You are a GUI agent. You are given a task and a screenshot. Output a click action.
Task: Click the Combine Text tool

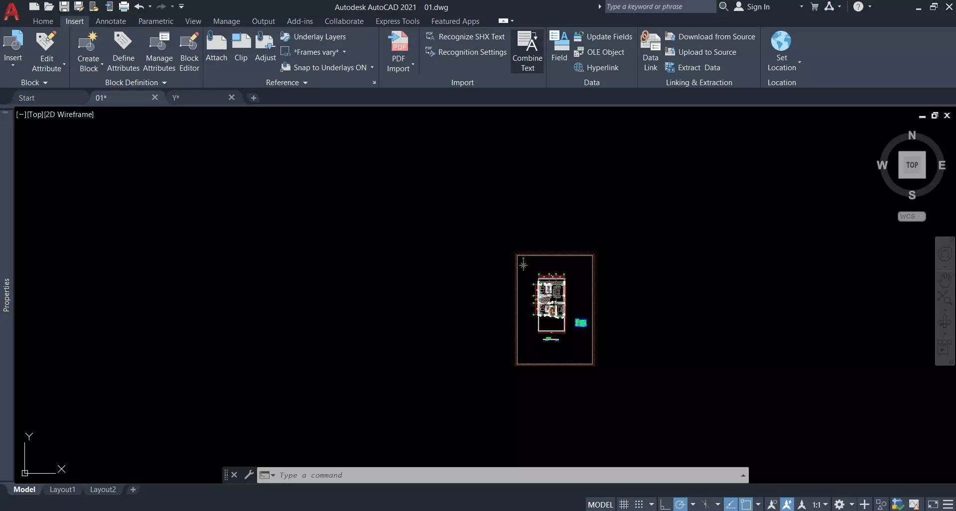(x=528, y=51)
